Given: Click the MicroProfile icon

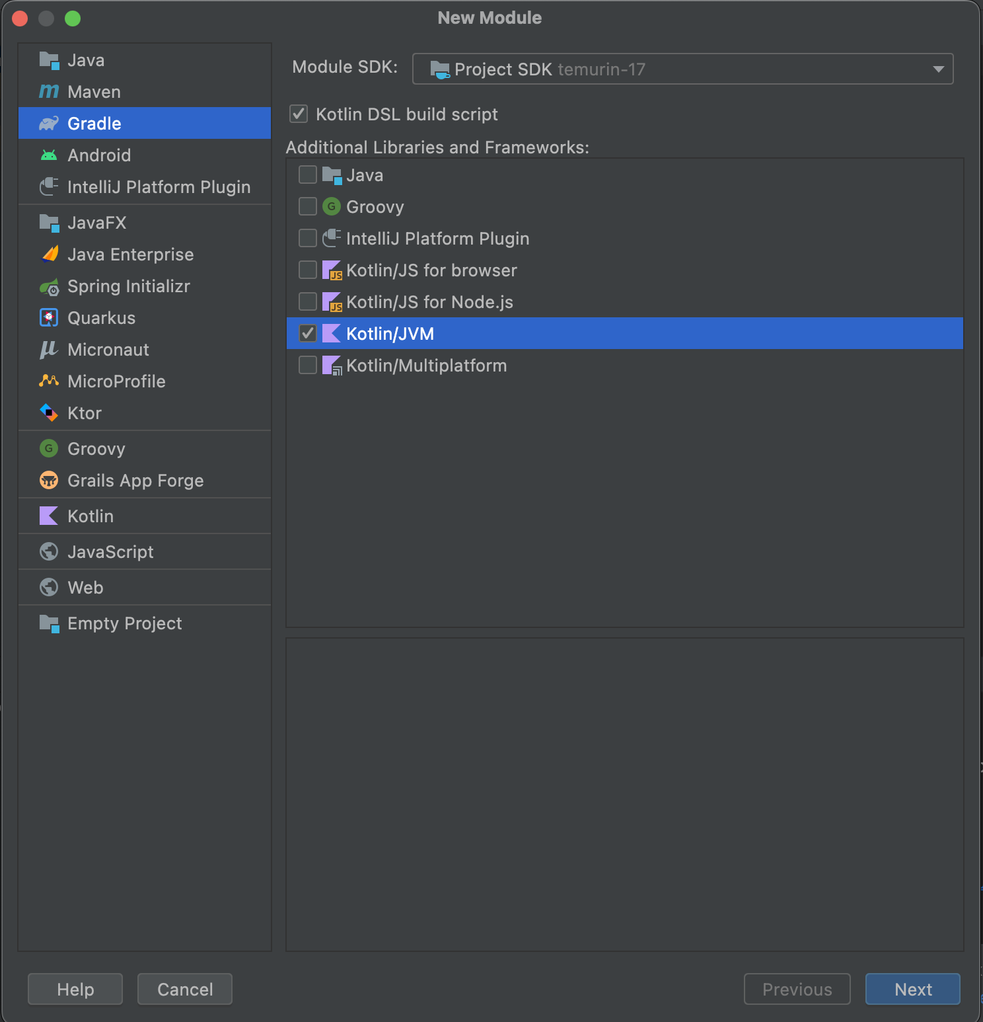Looking at the screenshot, I should click(49, 381).
